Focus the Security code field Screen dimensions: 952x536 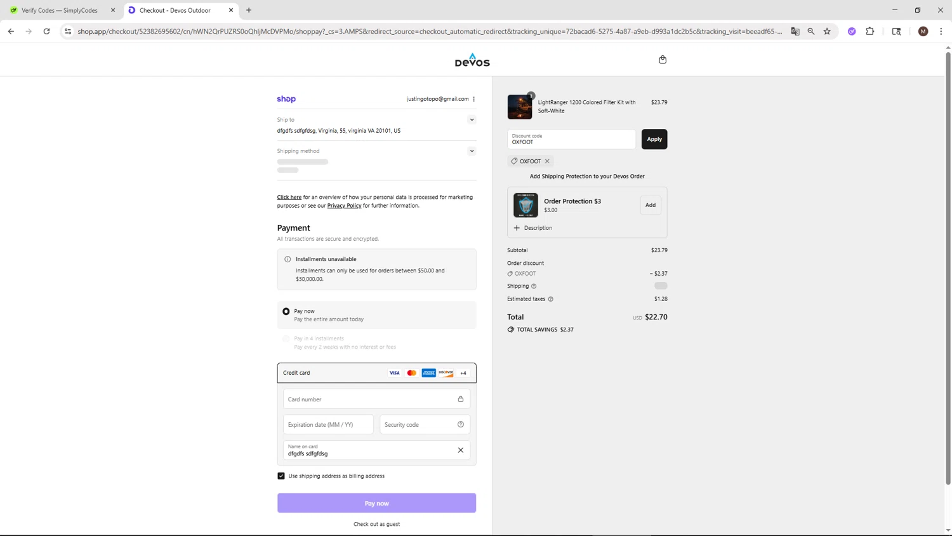point(425,424)
